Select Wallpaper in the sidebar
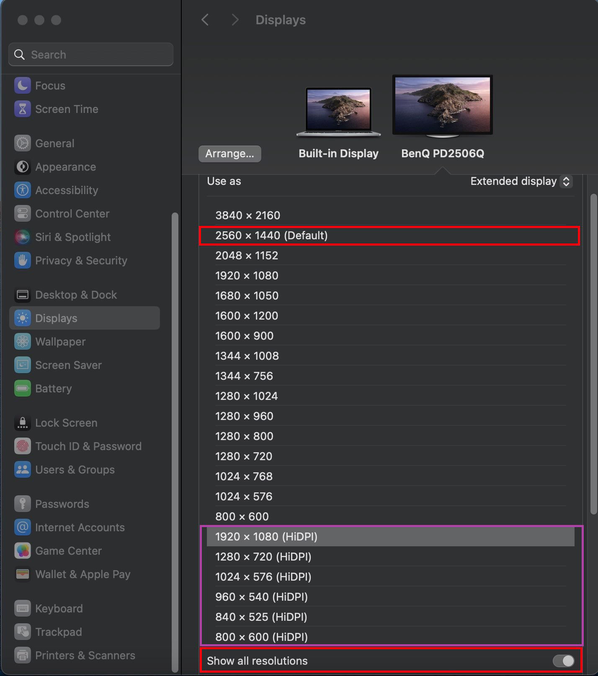Viewport: 598px width, 676px height. (x=85, y=341)
